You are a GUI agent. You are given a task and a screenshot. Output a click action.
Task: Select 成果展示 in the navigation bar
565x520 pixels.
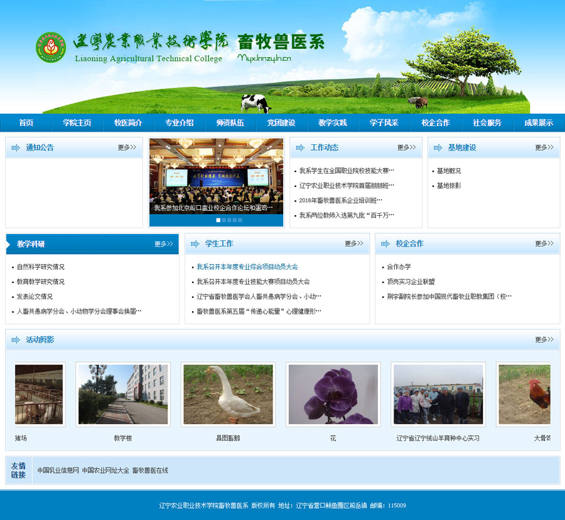(x=539, y=123)
